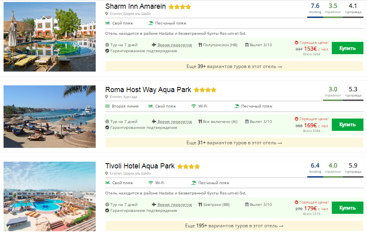Screen dimensions: 367x232
Task: Click the guaranteed confirmation checkmark for Sharm Inn Amarein
Action: (x=107, y=51)
